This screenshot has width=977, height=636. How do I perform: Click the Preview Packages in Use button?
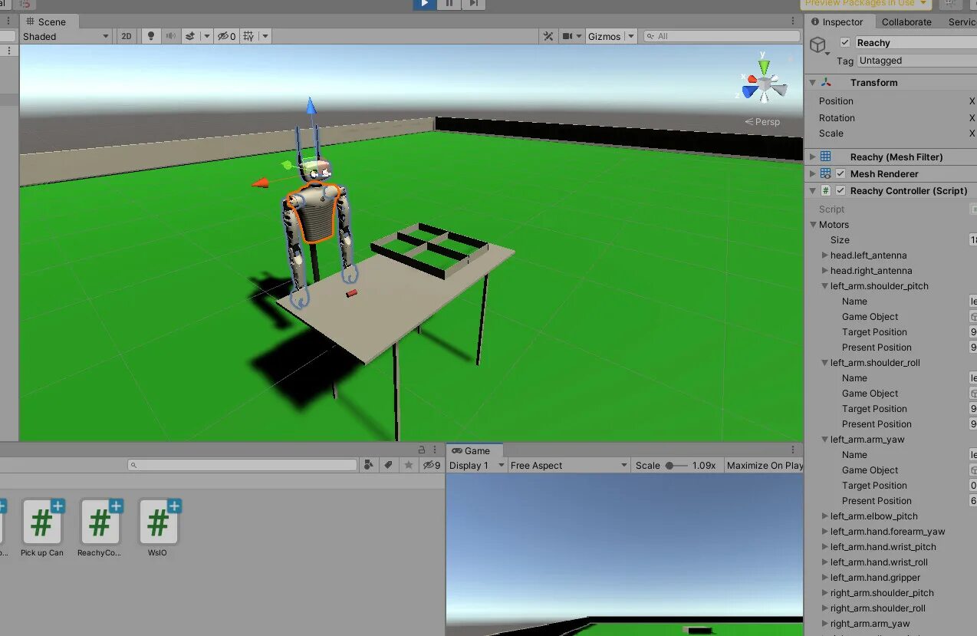[866, 4]
